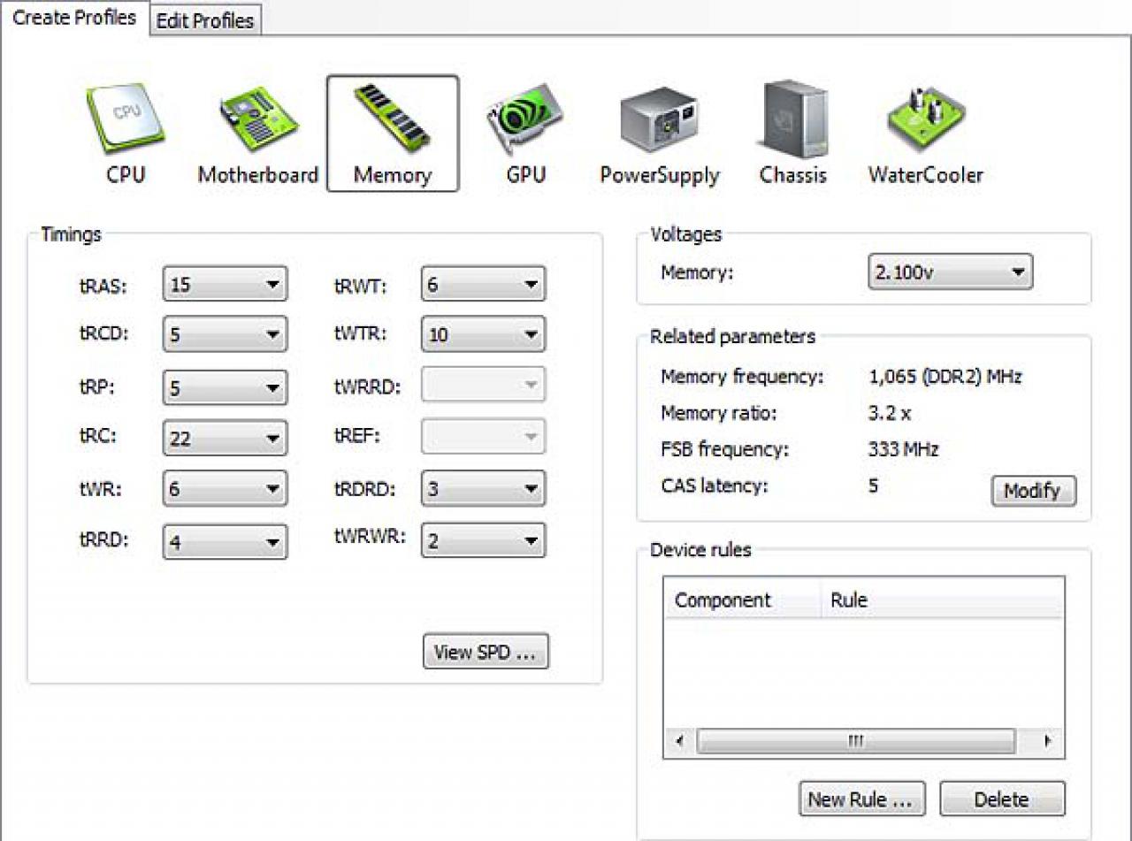Open the tRP timing dropdown
1132x841 pixels.
click(226, 387)
